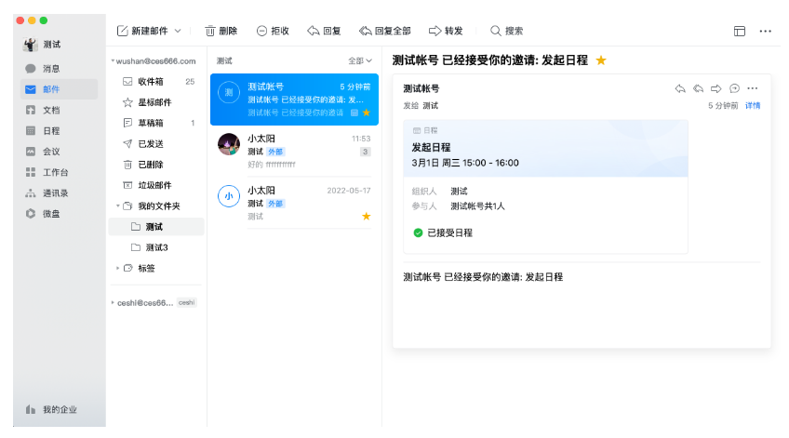Image resolution: width=789 pixels, height=438 pixels.
Task: Open the 已删除 deleted folder
Action: coord(156,165)
